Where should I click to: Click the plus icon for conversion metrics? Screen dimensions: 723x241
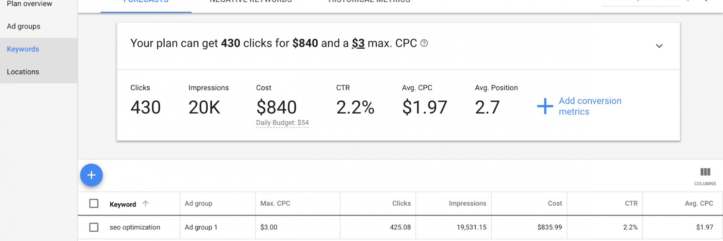(545, 106)
